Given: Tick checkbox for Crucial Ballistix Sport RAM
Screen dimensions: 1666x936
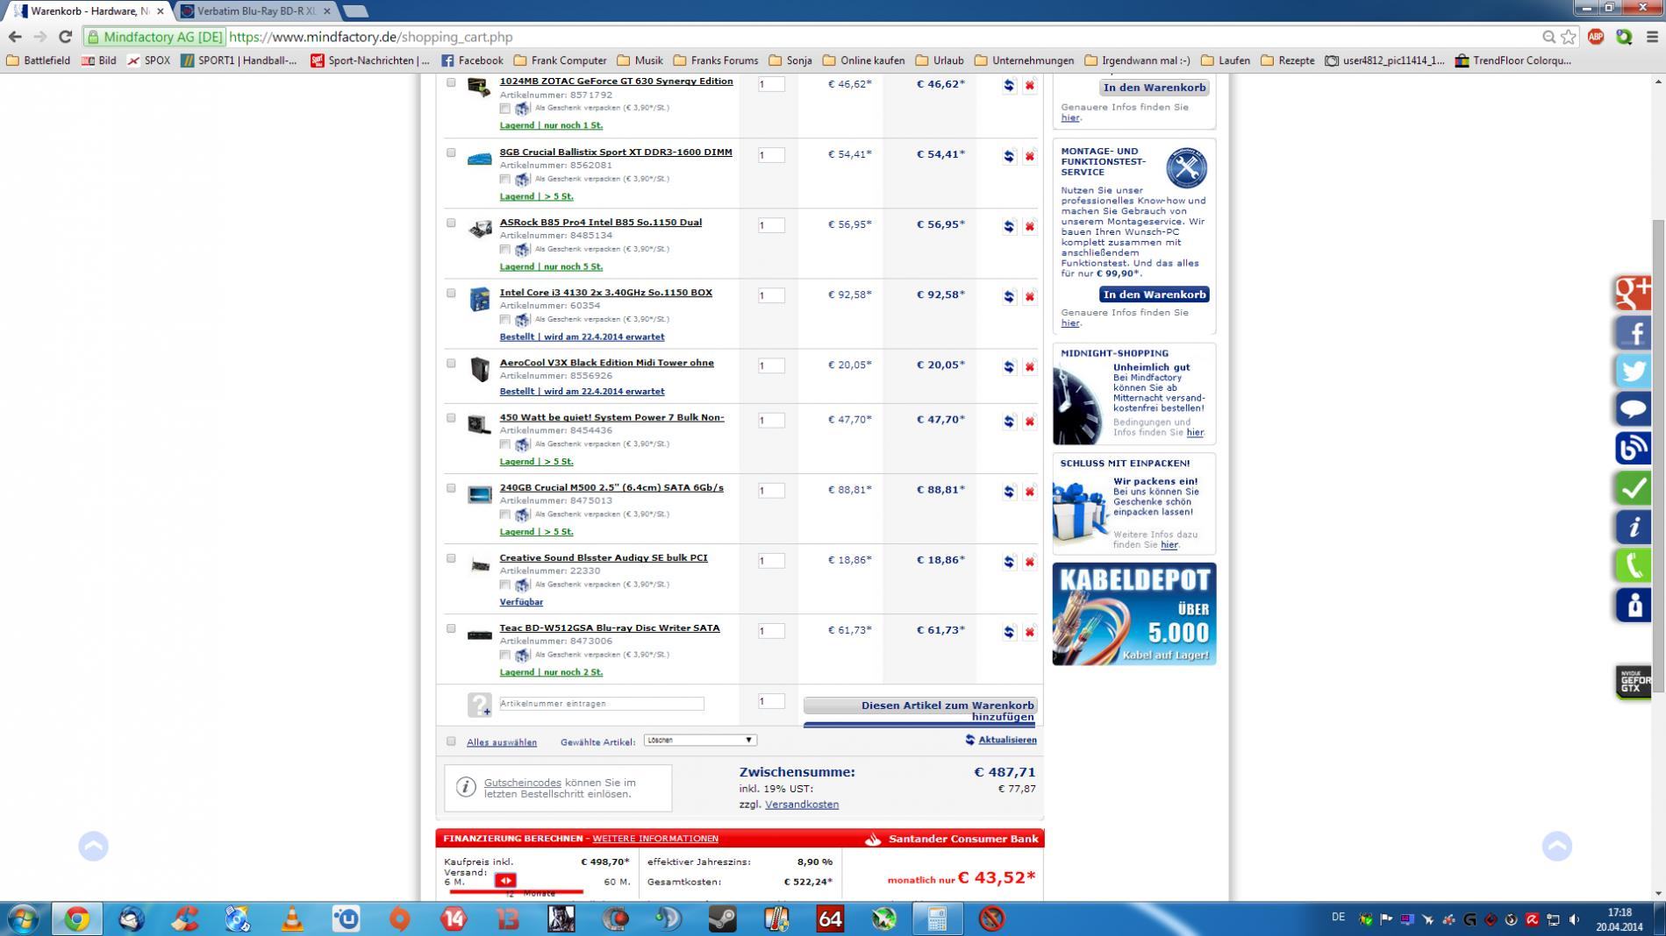Looking at the screenshot, I should pos(451,152).
